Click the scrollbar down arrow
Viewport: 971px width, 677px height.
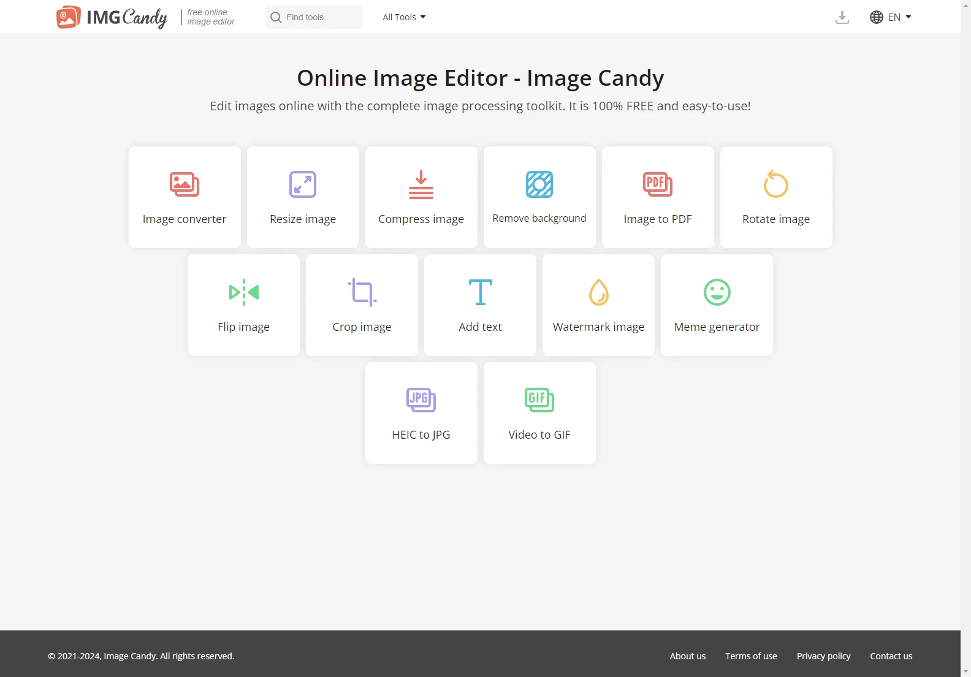[966, 671]
